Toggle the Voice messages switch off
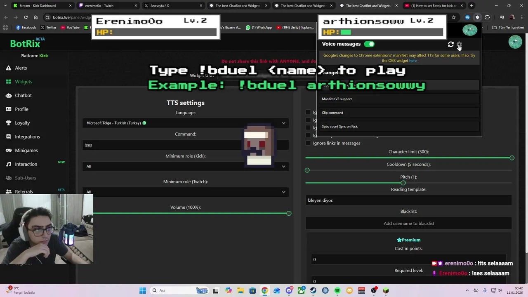Image resolution: width=528 pixels, height=297 pixels. point(369,44)
